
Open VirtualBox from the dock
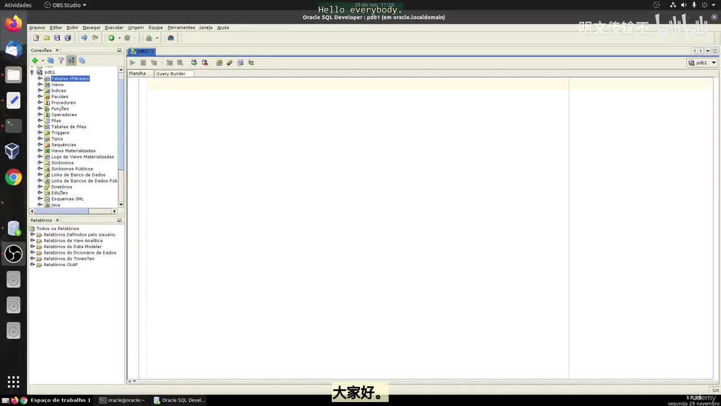[x=14, y=151]
